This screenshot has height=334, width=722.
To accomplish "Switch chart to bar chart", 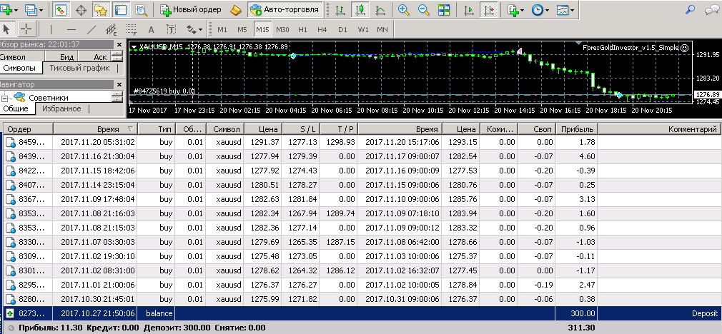I will pyautogui.click(x=340, y=9).
